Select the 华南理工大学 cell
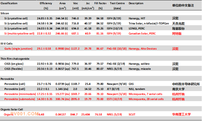This screenshot has width=202, height=121. tap(182, 114)
